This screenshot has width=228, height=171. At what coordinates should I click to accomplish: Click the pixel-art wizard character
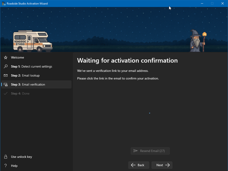click(x=198, y=41)
